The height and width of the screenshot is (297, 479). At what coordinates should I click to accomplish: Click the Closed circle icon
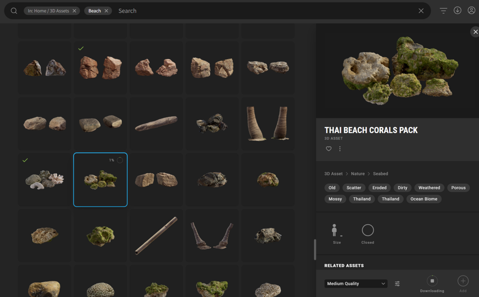[x=368, y=230]
